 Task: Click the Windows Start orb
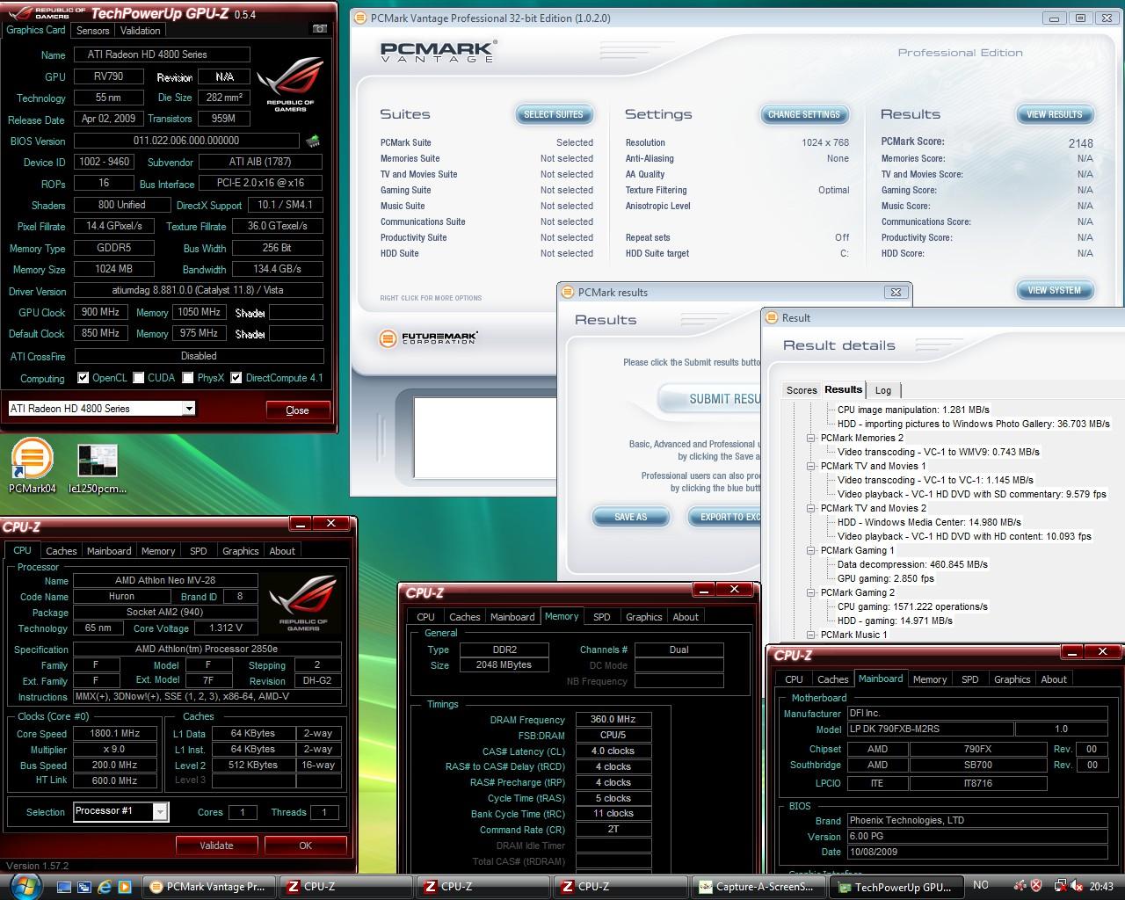point(26,885)
